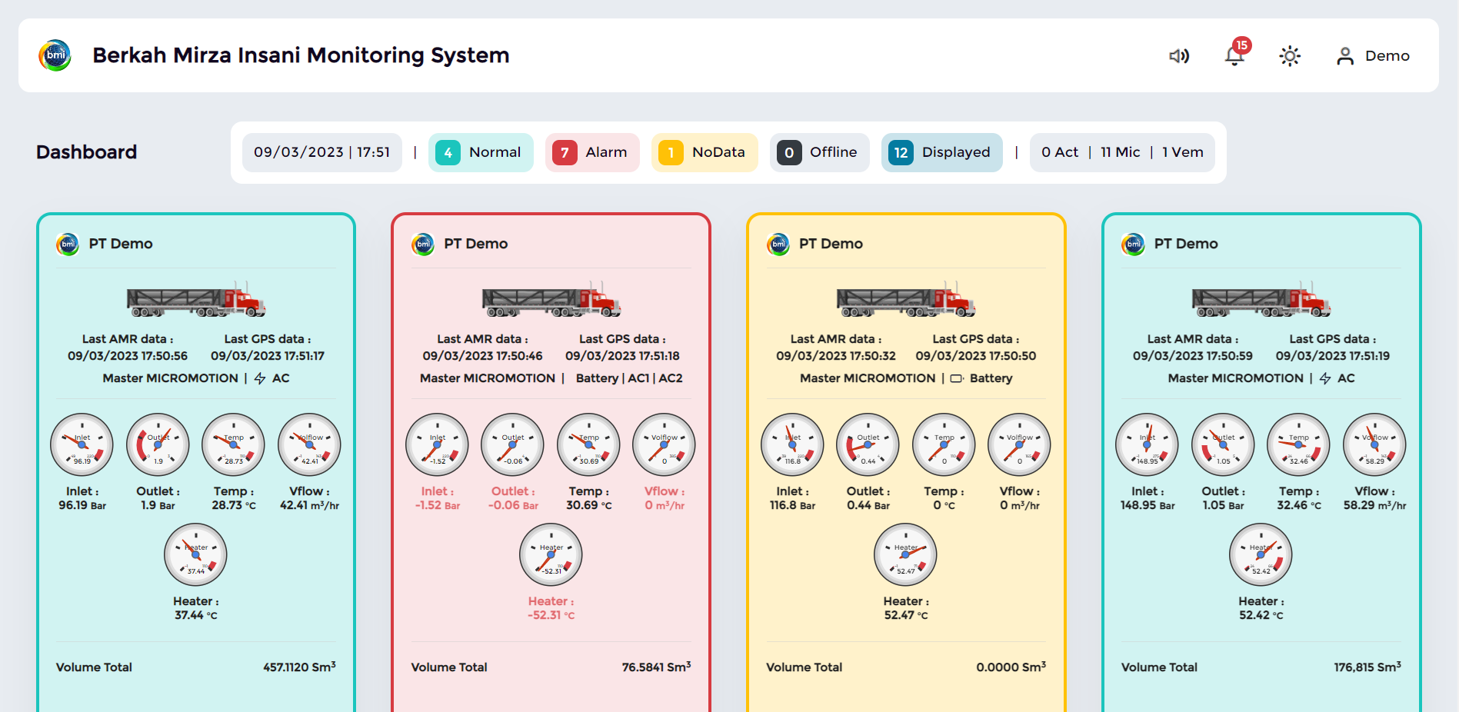Show Offline units filter
Image resolution: width=1459 pixels, height=712 pixels.
819,152
